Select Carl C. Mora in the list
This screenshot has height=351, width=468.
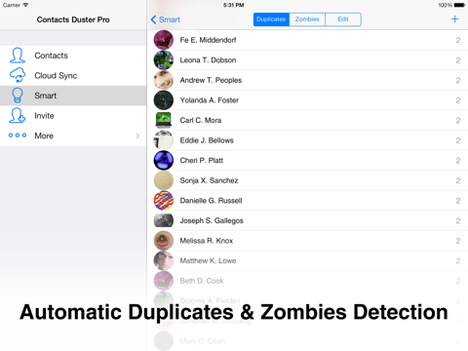[307, 120]
